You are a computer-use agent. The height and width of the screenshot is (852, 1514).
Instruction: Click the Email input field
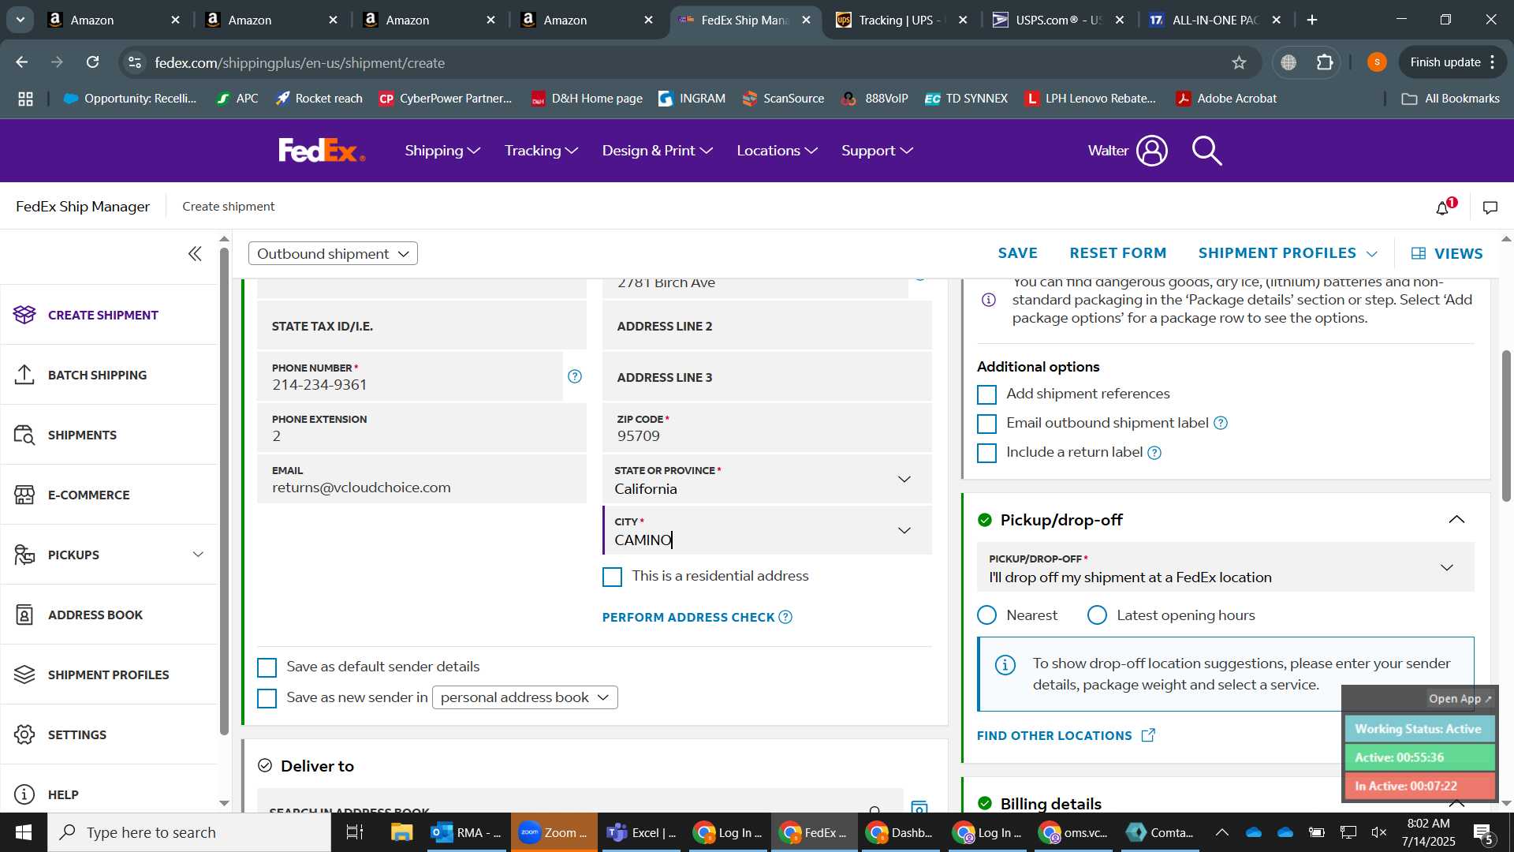tap(422, 480)
